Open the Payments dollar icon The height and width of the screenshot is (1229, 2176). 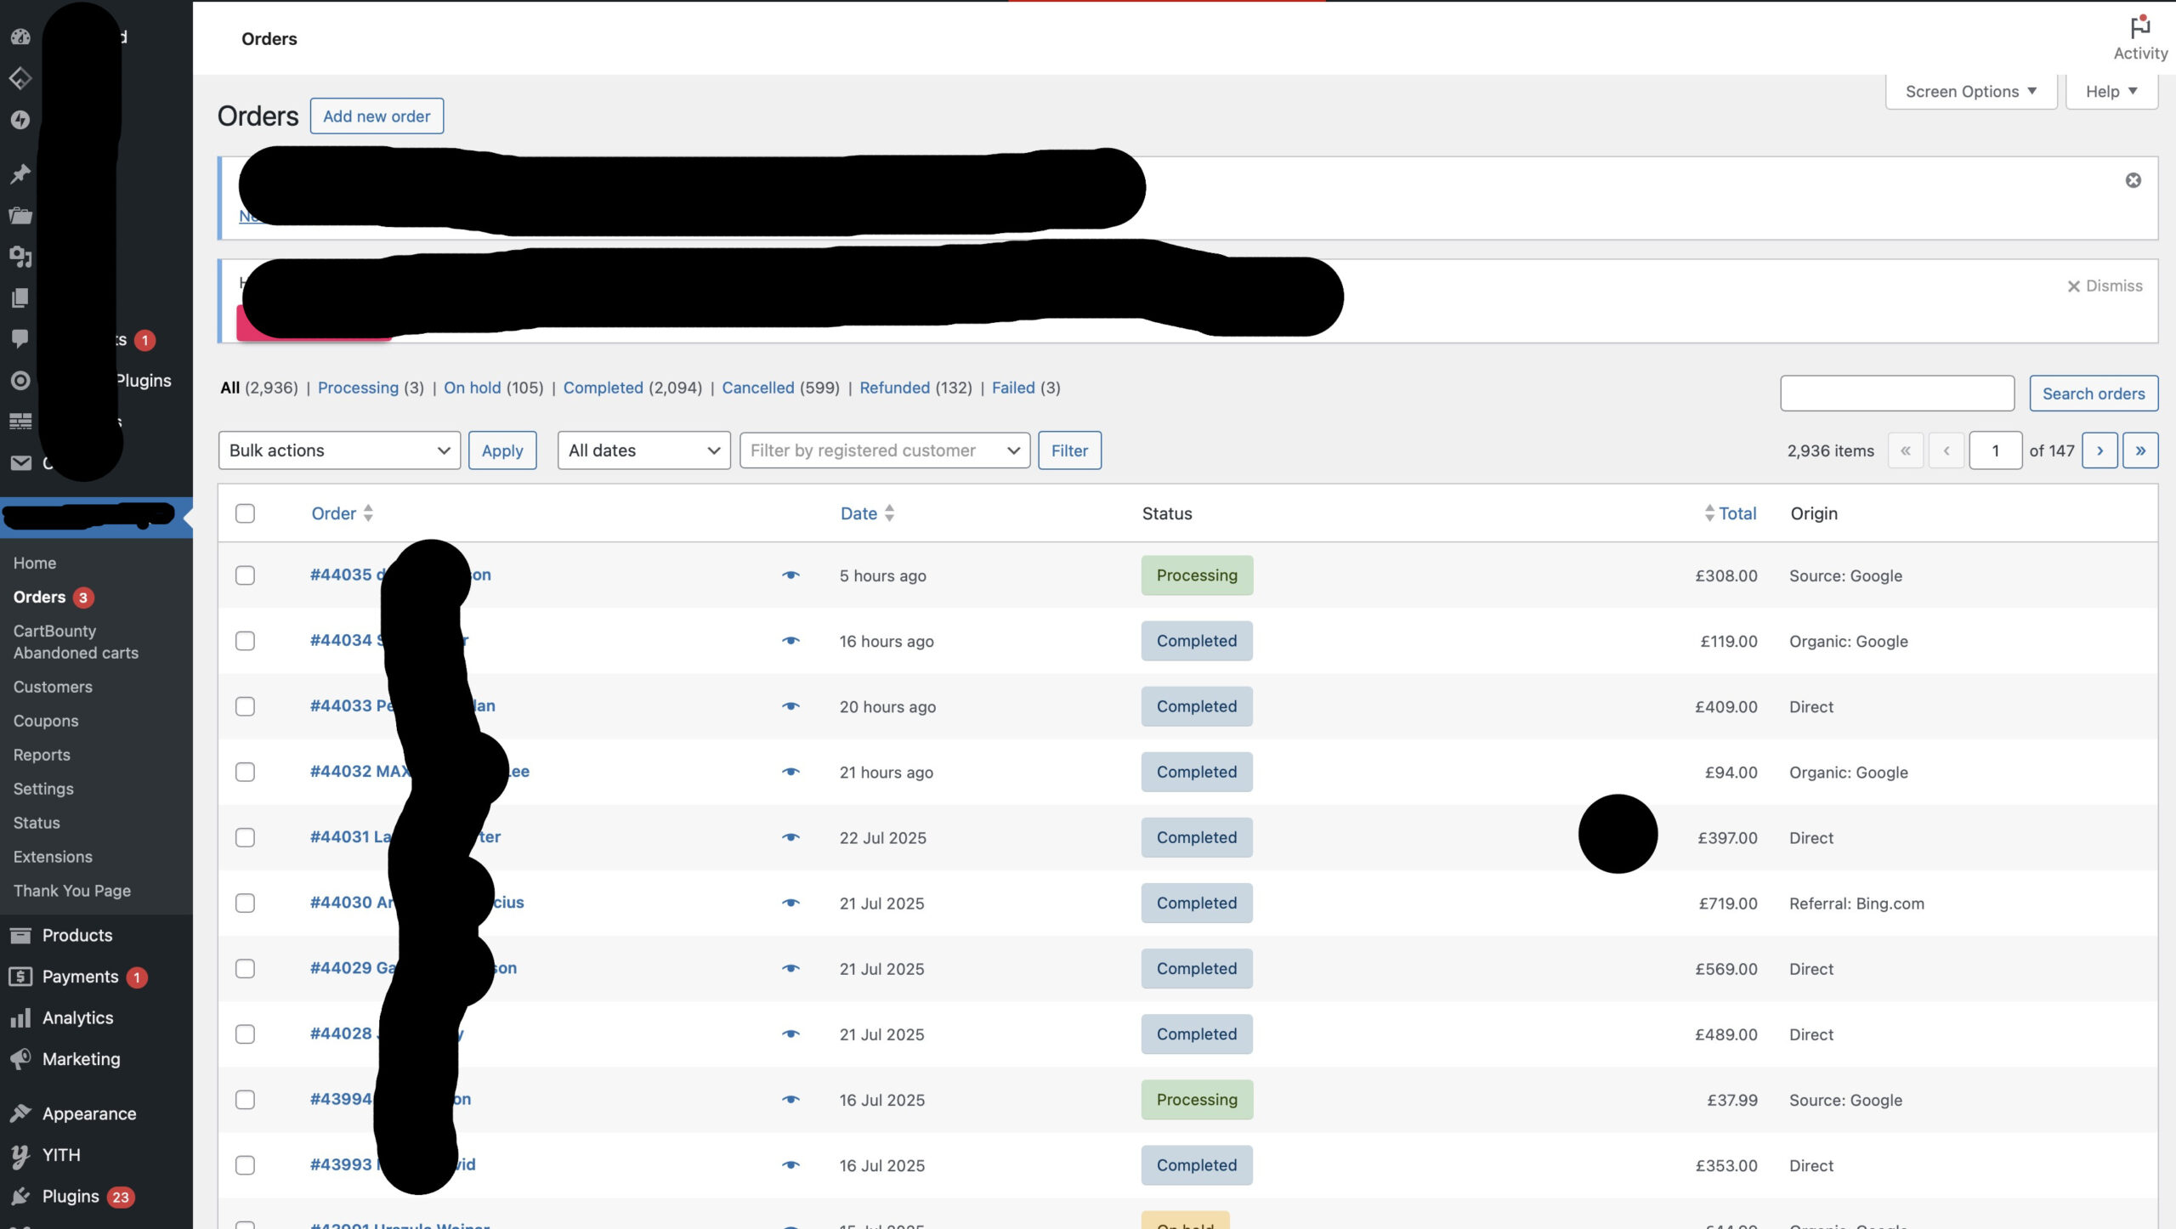pos(20,977)
